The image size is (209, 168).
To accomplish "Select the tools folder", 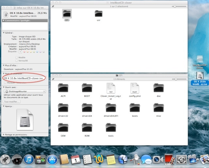I will (x=111, y=128).
